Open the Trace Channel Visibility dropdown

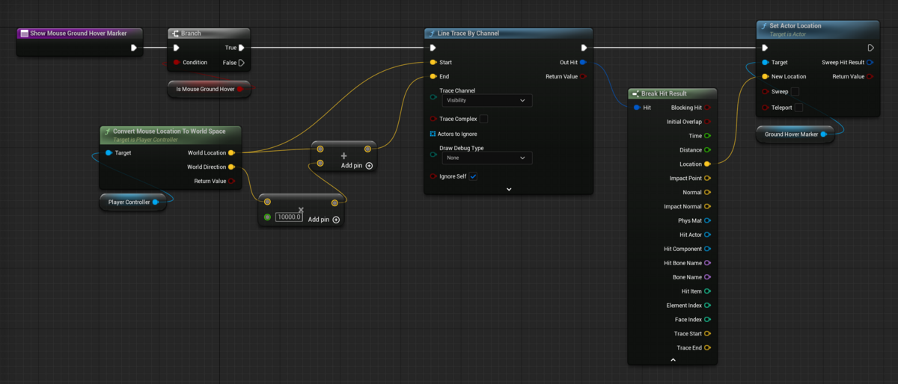tap(486, 100)
